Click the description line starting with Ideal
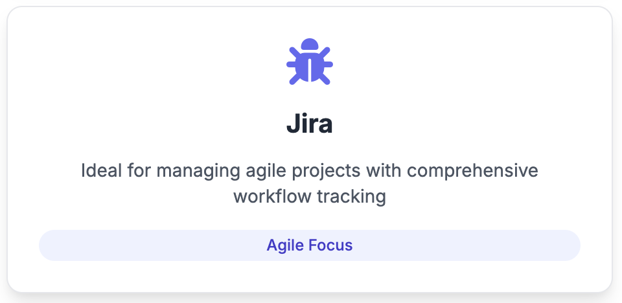The image size is (622, 303). (310, 171)
